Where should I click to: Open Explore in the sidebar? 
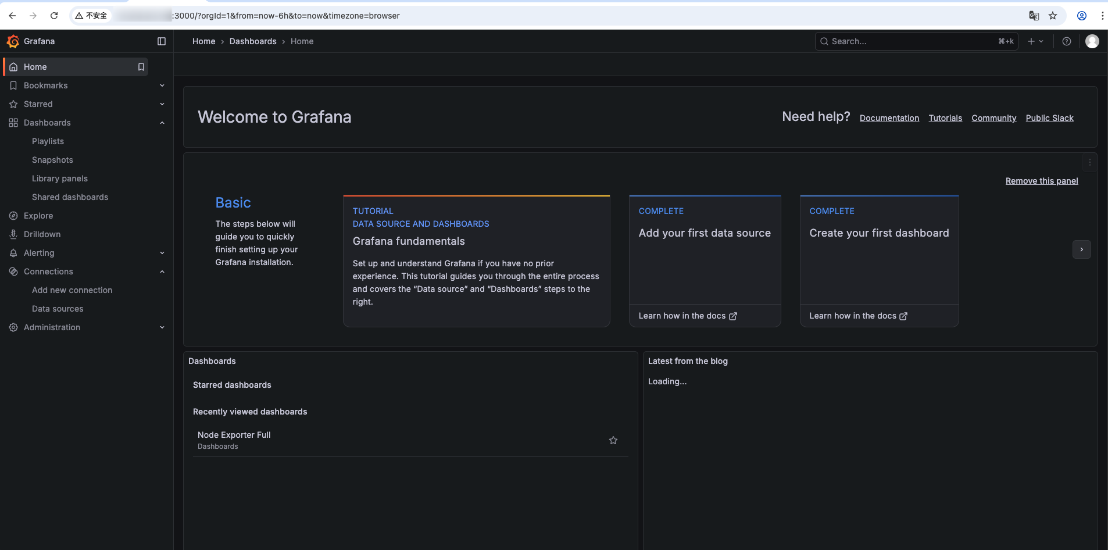pyautogui.click(x=38, y=216)
